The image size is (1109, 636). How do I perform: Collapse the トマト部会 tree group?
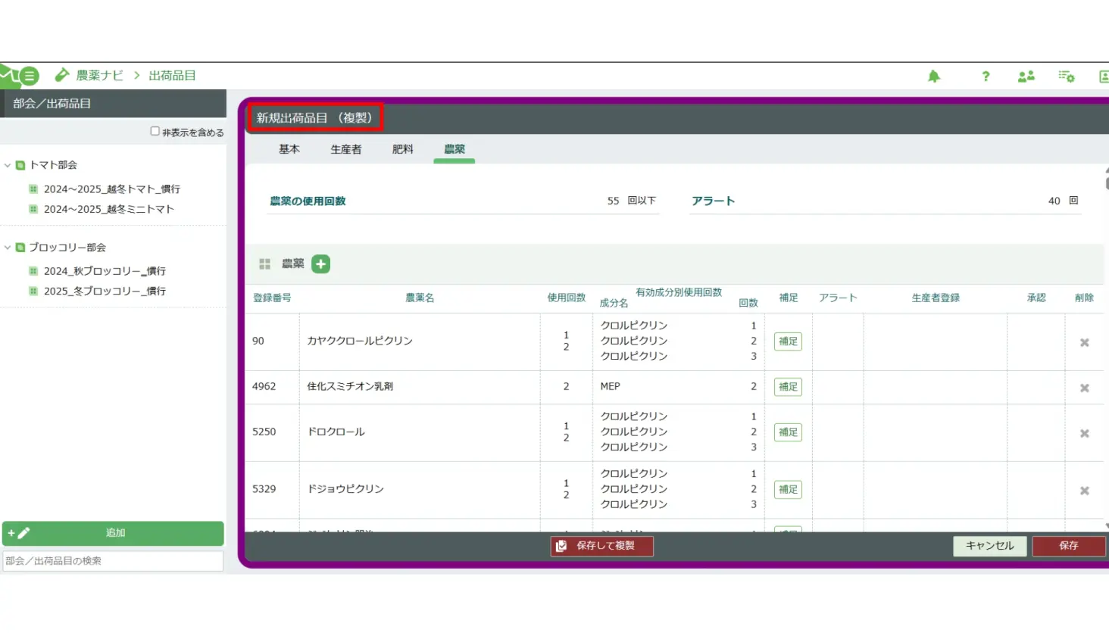click(x=8, y=165)
